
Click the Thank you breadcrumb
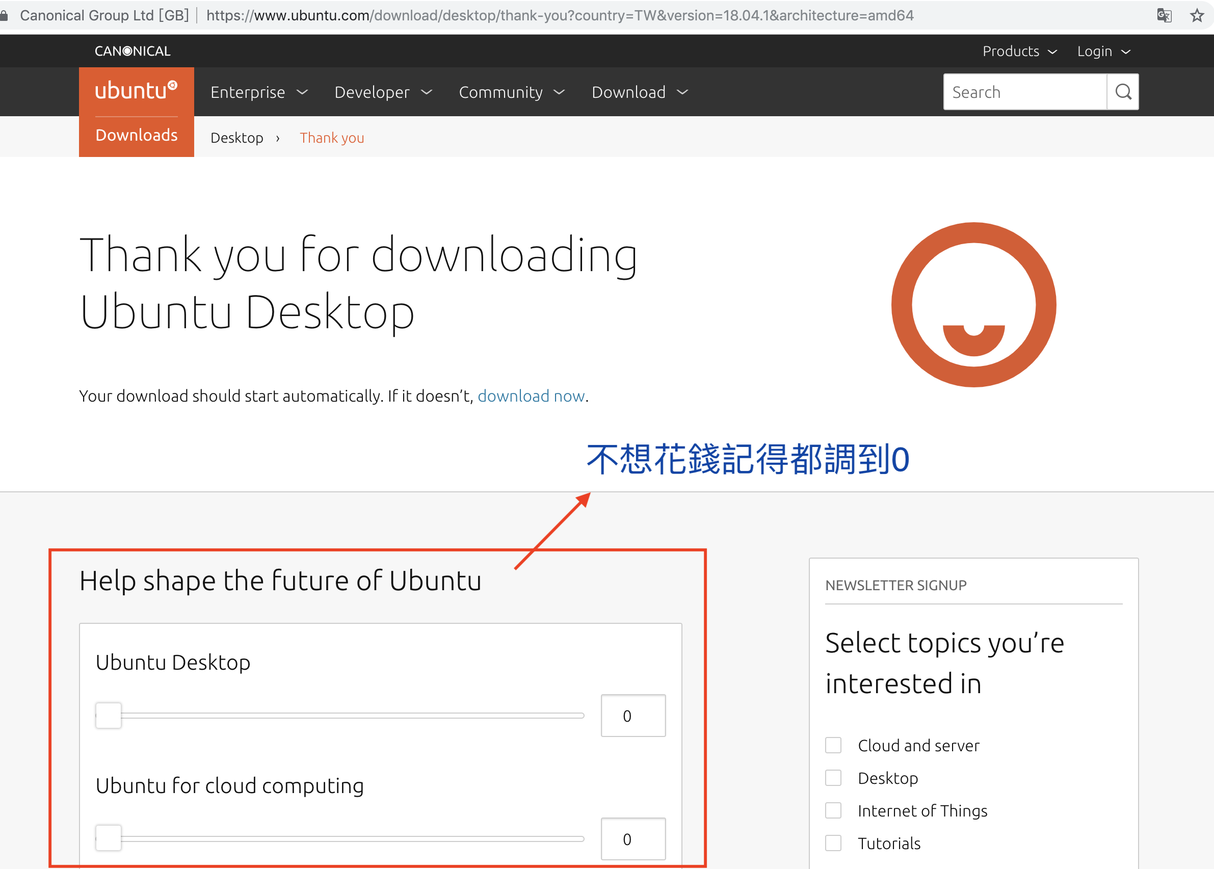click(x=332, y=138)
